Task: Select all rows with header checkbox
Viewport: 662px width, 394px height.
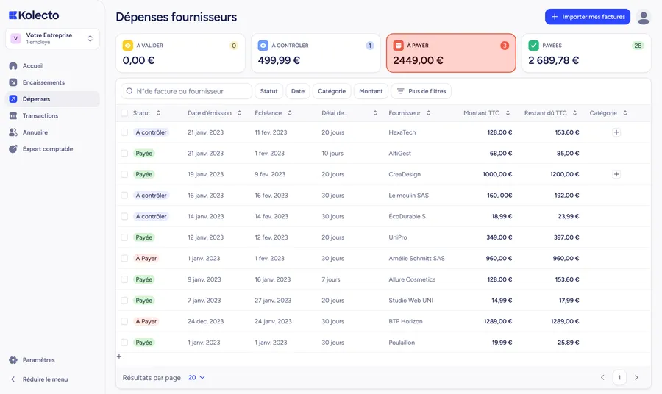Action: pos(124,113)
